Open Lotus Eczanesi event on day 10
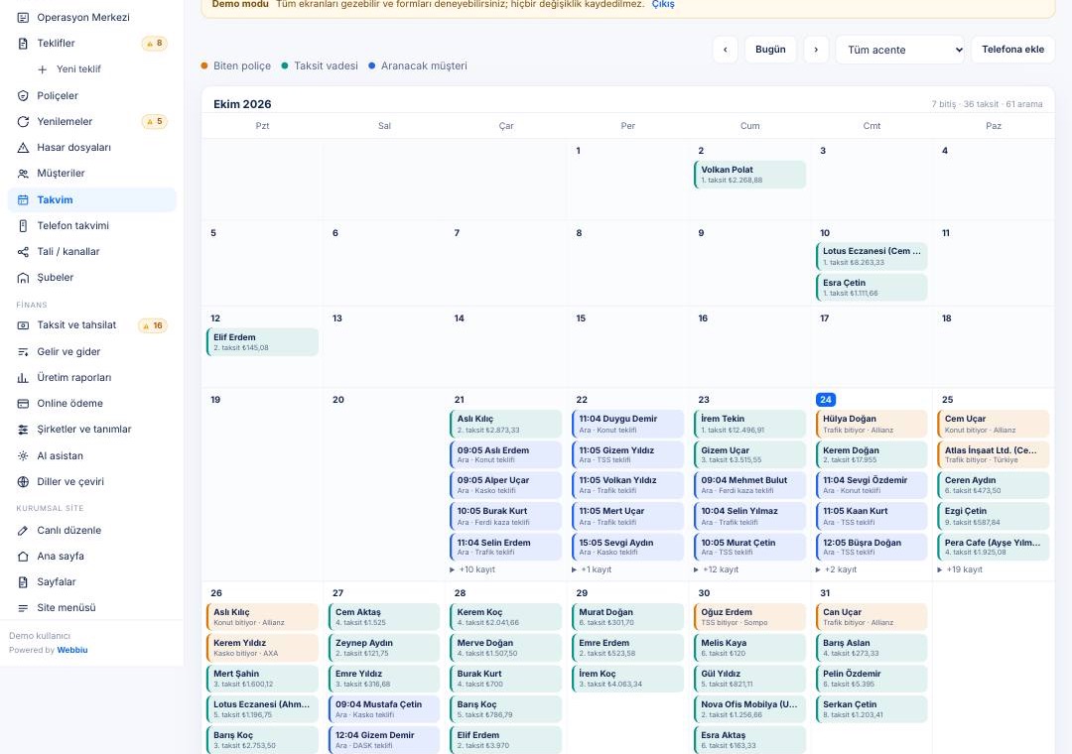This screenshot has width=1072, height=754. (x=871, y=256)
